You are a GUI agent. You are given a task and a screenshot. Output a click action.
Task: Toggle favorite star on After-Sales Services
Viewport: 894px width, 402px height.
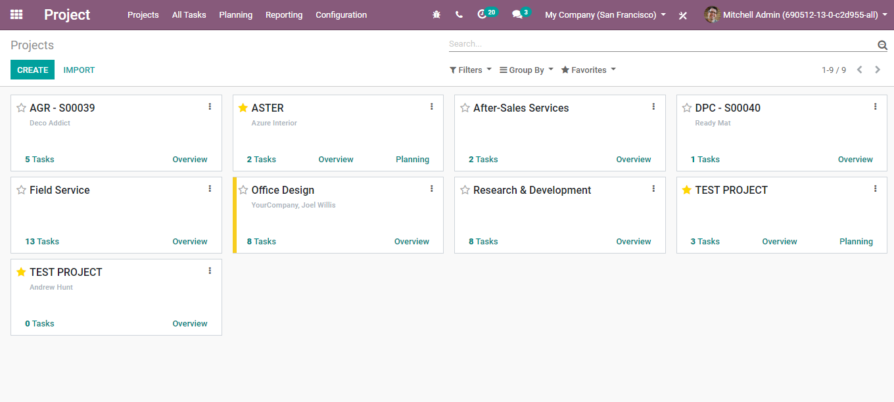click(465, 108)
